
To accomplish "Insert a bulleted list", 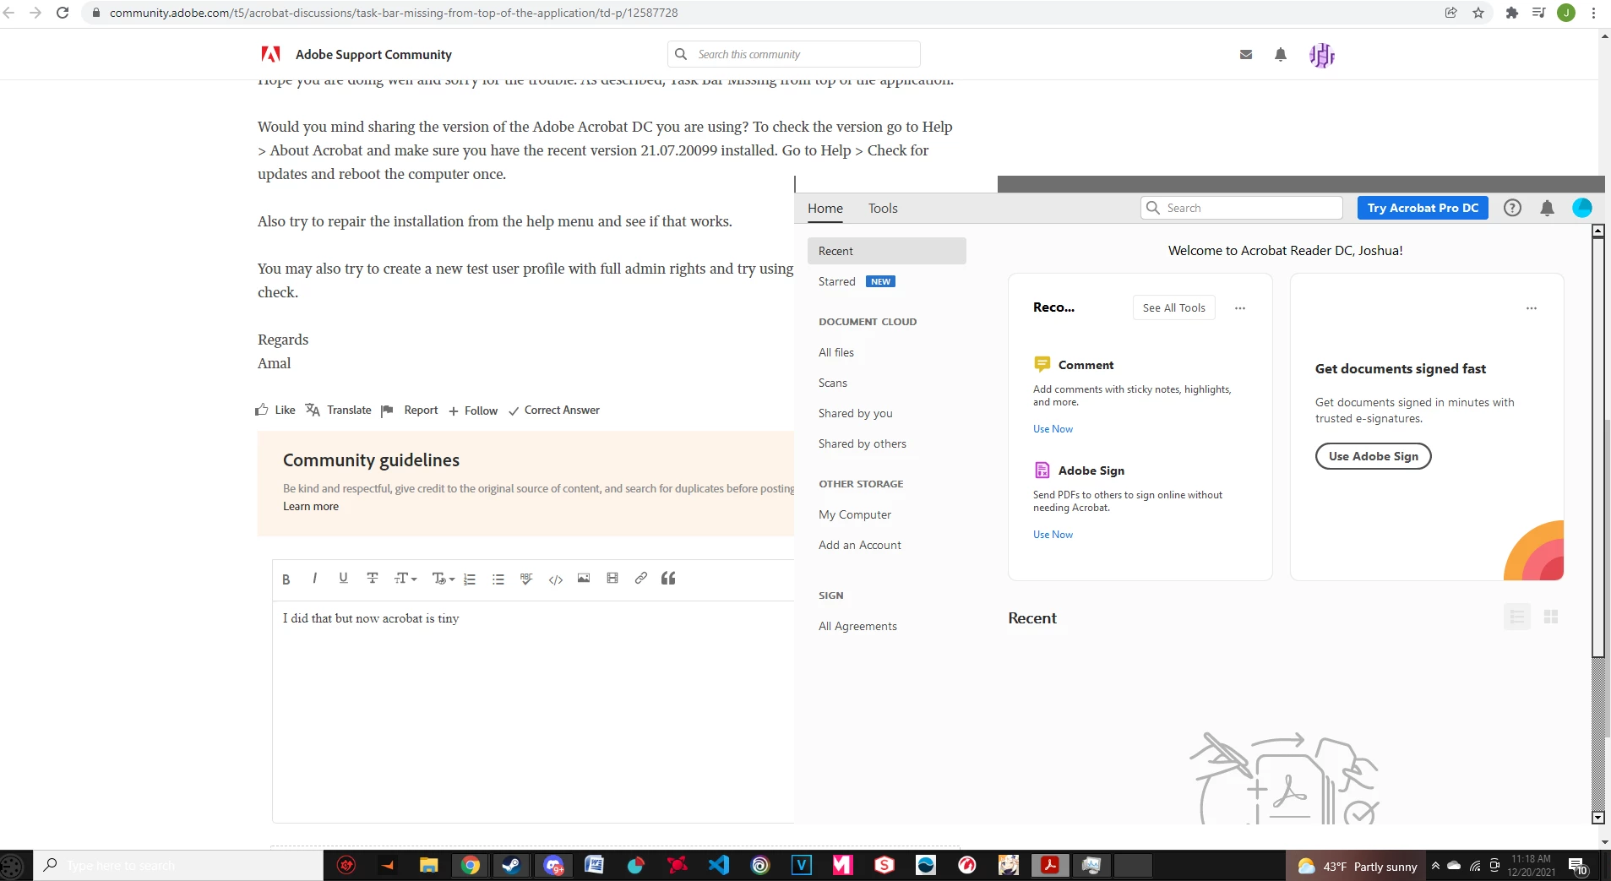I will tap(498, 579).
